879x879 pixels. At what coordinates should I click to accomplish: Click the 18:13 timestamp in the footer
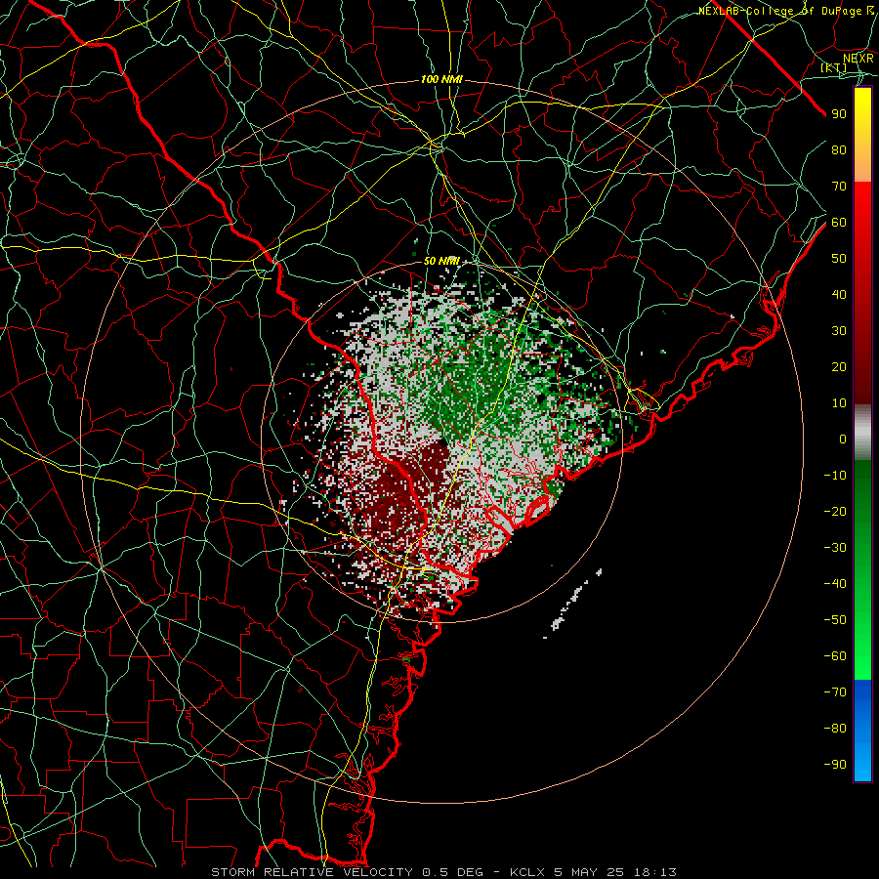click(654, 872)
